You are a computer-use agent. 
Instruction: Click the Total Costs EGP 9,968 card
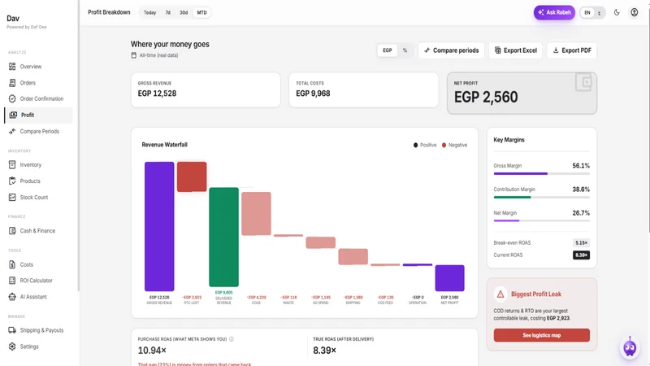[363, 89]
